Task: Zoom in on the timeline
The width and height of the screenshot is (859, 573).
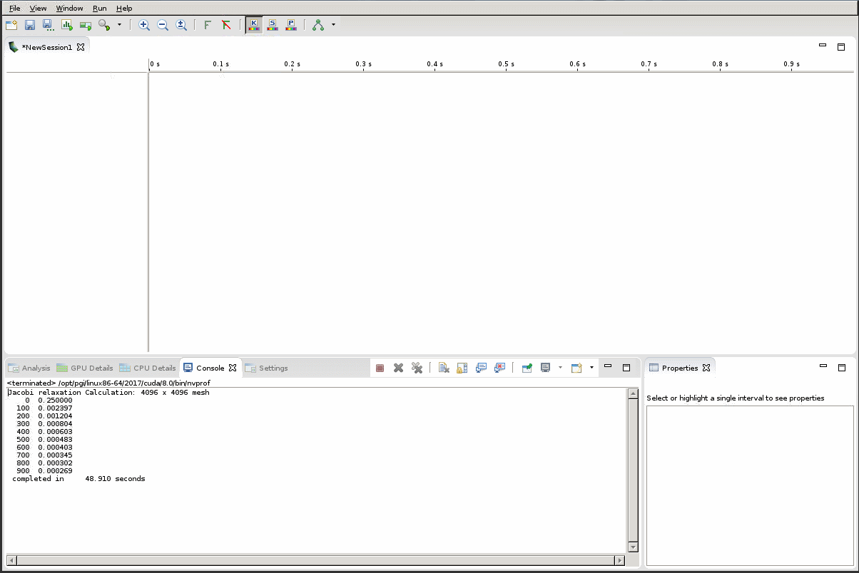Action: tap(144, 25)
